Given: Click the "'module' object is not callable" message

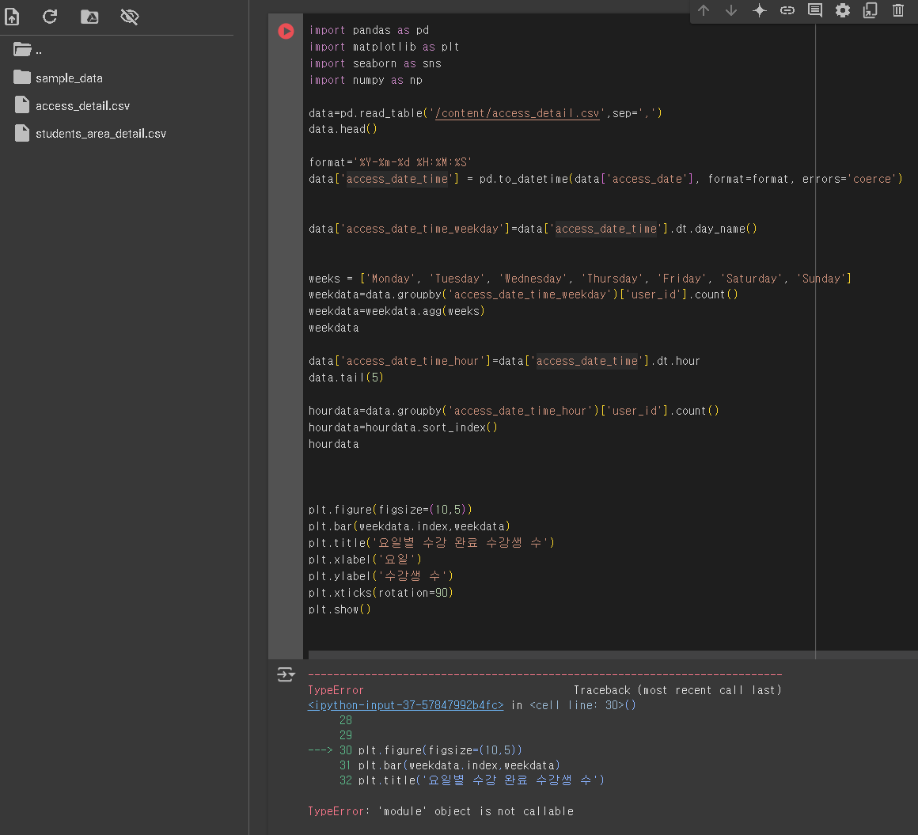Looking at the screenshot, I should point(476,811).
